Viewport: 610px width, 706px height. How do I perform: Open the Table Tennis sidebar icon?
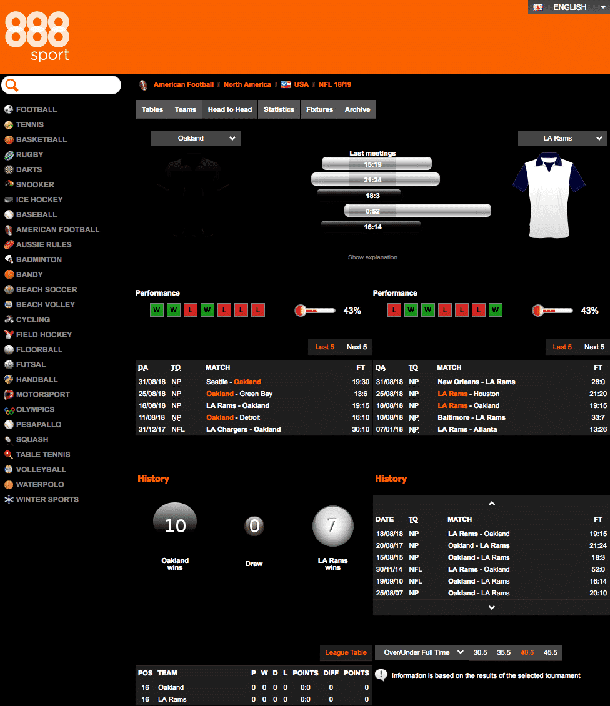pos(9,454)
